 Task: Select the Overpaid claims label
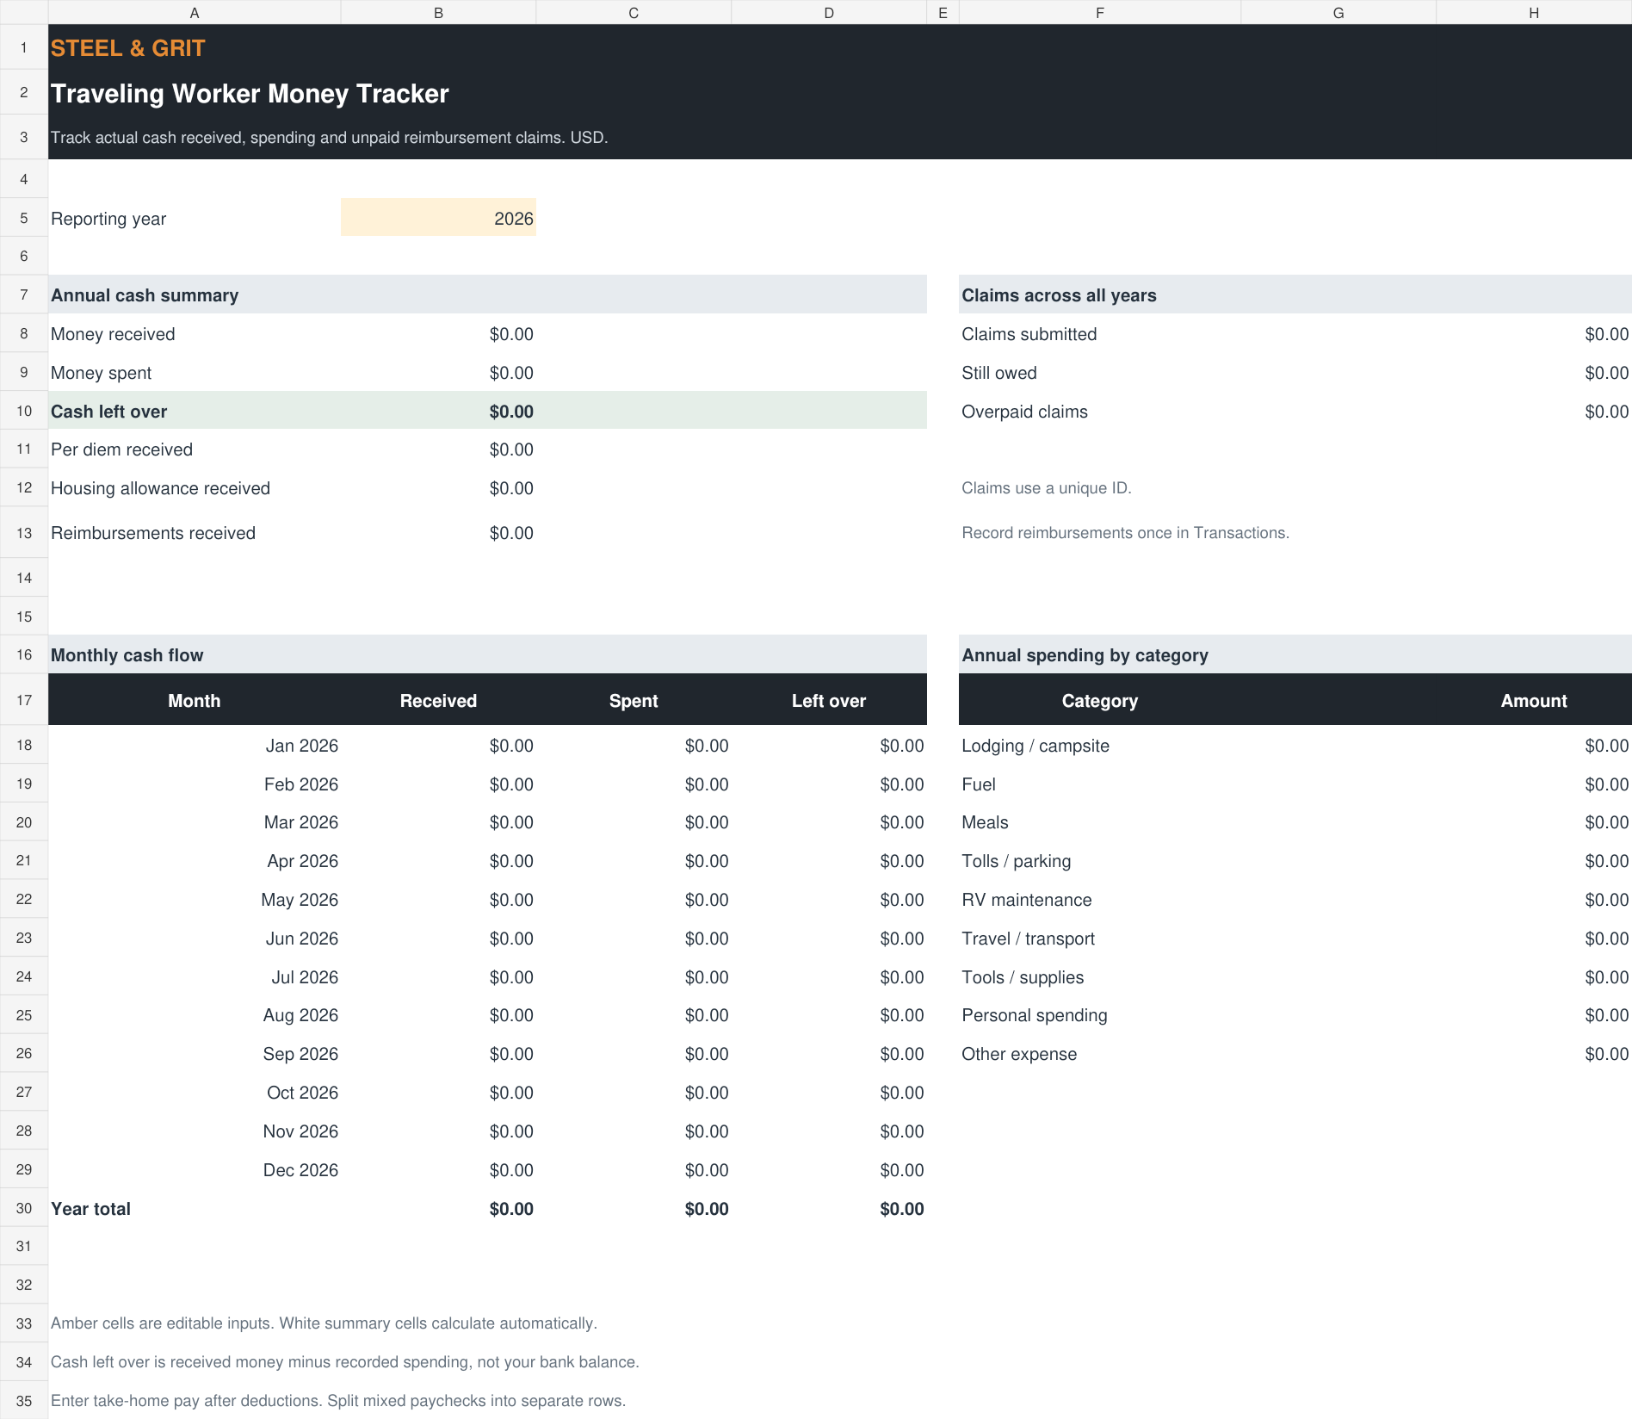(x=1024, y=412)
